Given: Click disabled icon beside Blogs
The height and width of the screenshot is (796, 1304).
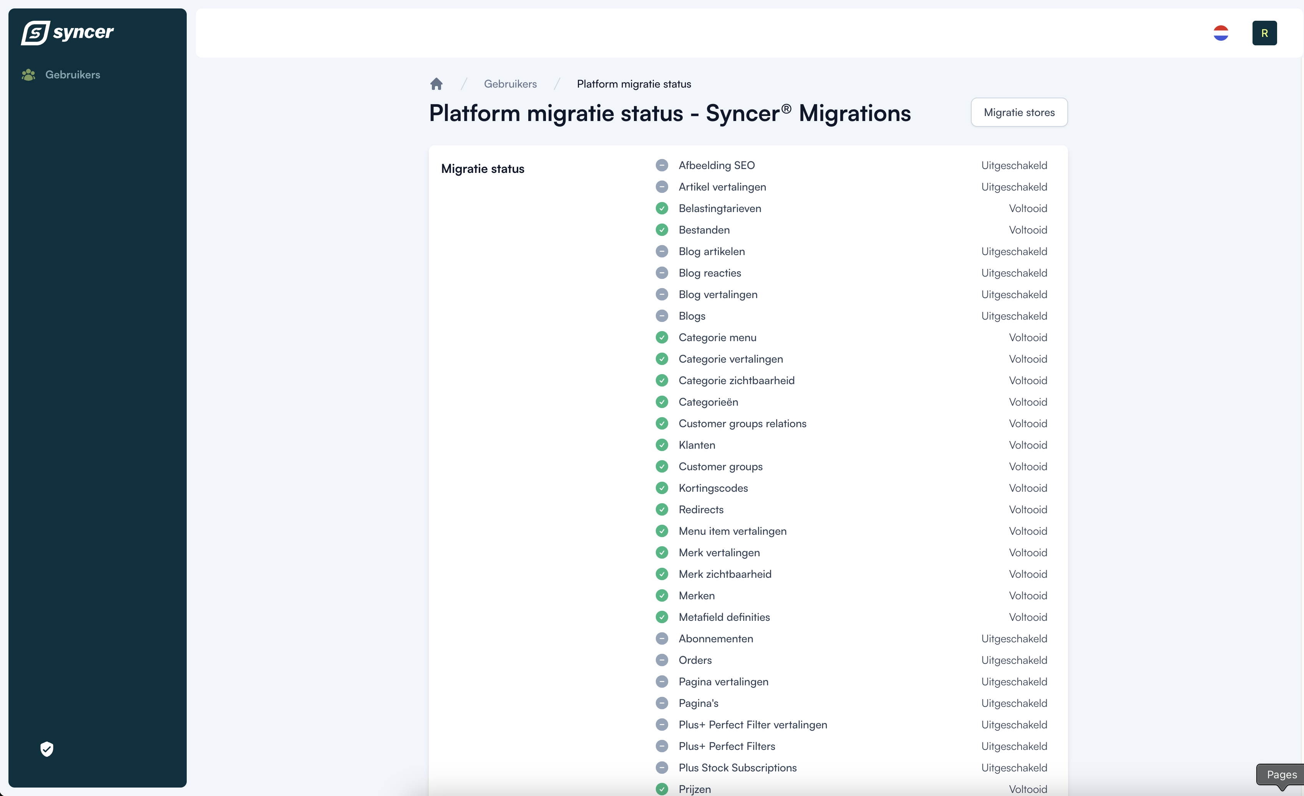Looking at the screenshot, I should 662,316.
